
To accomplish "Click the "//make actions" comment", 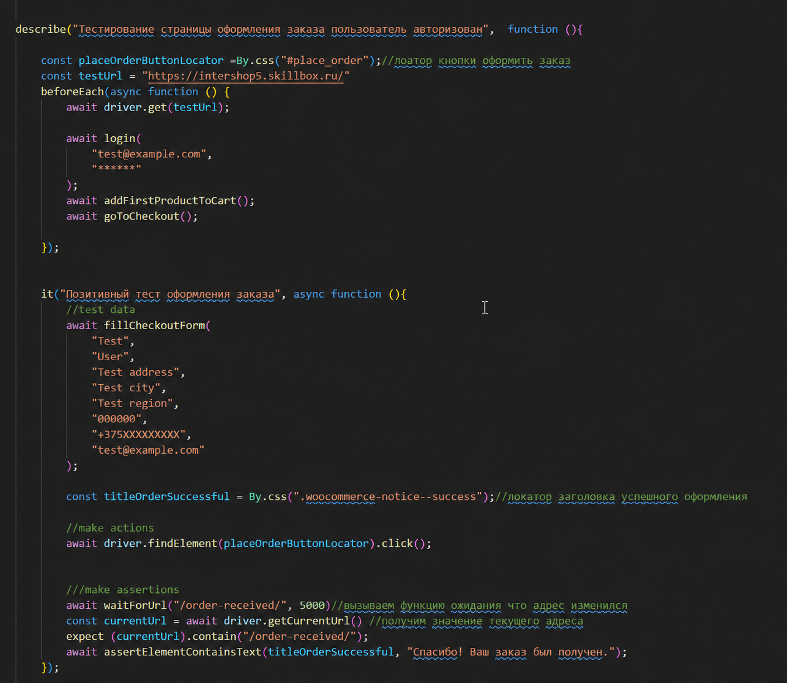I will tap(110, 528).
